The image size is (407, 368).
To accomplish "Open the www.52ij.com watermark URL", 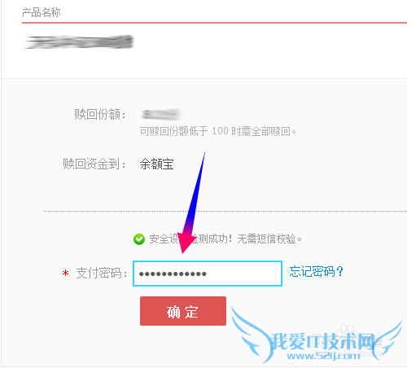I will pos(323,356).
